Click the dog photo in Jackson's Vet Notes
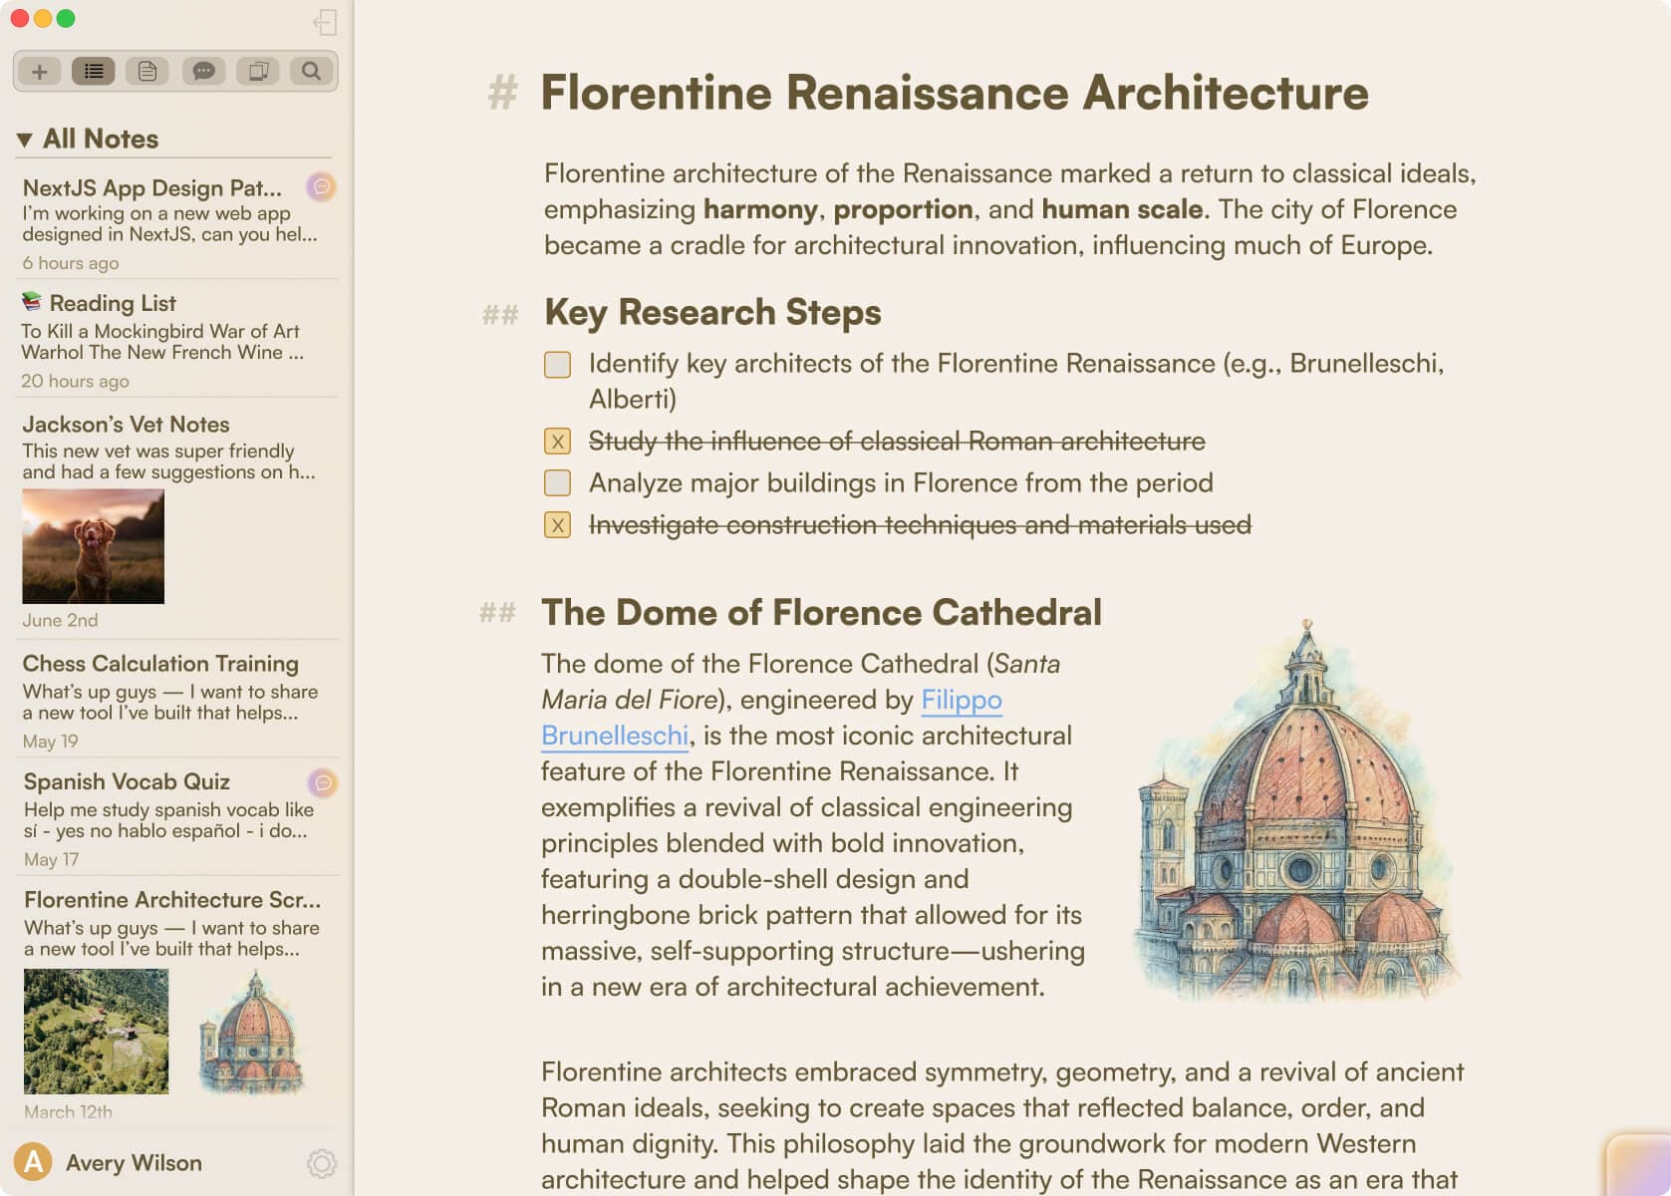Image resolution: width=1671 pixels, height=1196 pixels. click(94, 546)
